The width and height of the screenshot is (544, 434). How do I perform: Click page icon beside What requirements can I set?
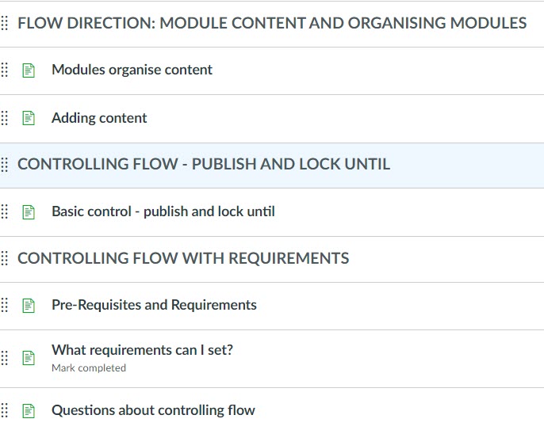[x=29, y=358]
